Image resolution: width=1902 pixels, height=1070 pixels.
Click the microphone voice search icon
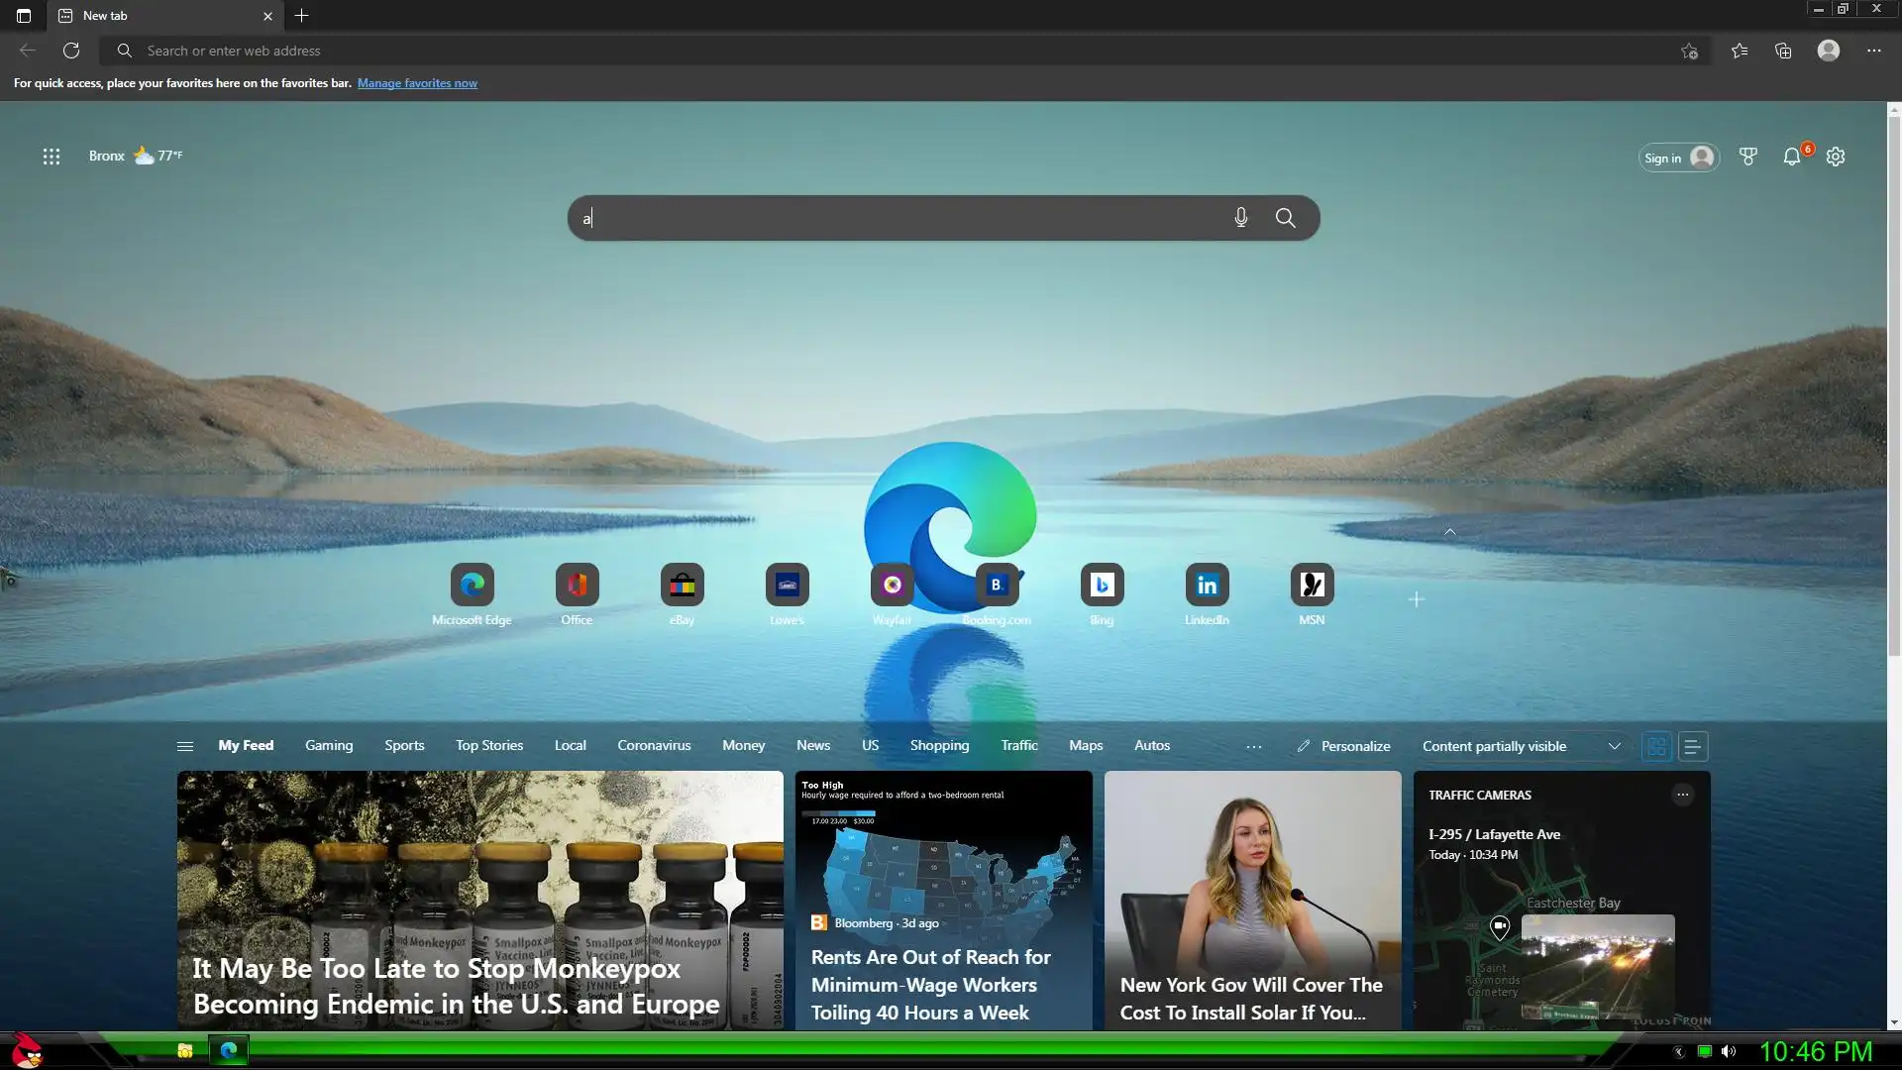coord(1240,218)
